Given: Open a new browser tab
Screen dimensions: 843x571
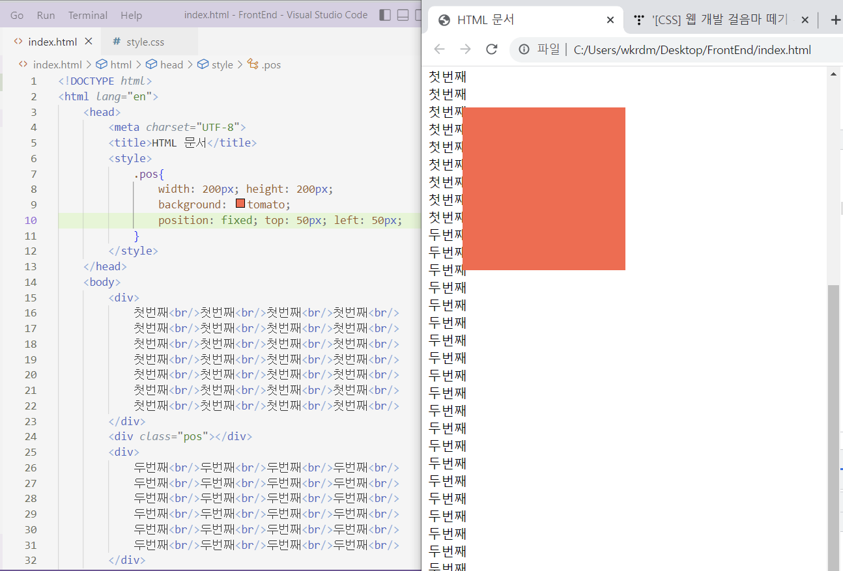Looking at the screenshot, I should tap(835, 20).
